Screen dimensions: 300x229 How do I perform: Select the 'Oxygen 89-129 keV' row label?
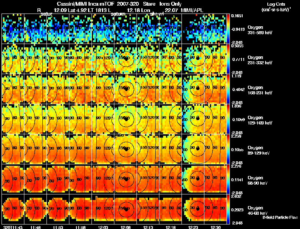pos(259,150)
